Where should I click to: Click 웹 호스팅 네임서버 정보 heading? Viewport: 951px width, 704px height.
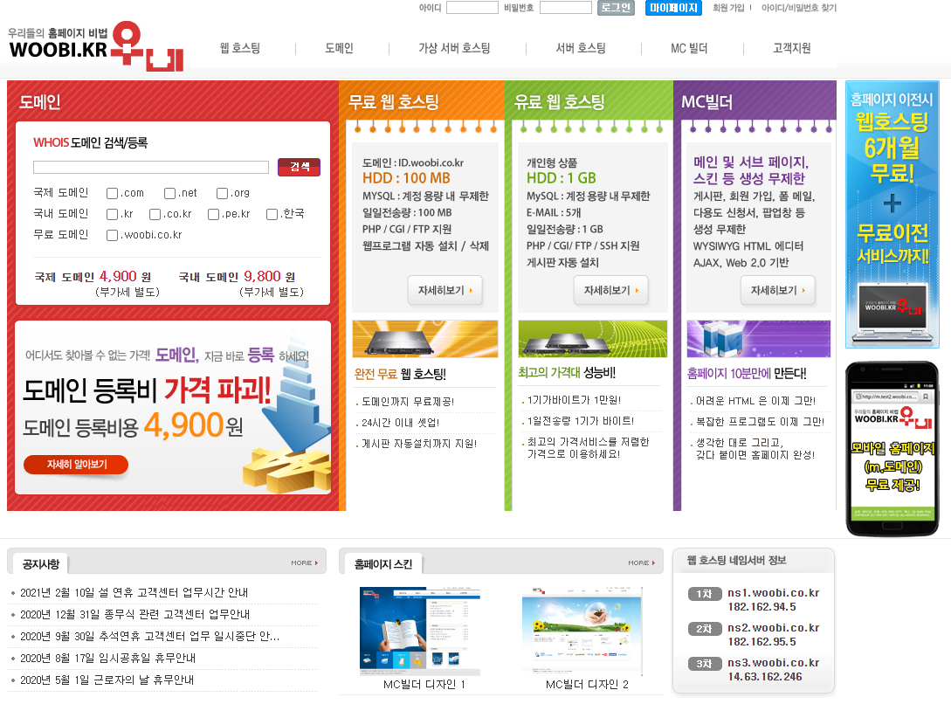736,560
